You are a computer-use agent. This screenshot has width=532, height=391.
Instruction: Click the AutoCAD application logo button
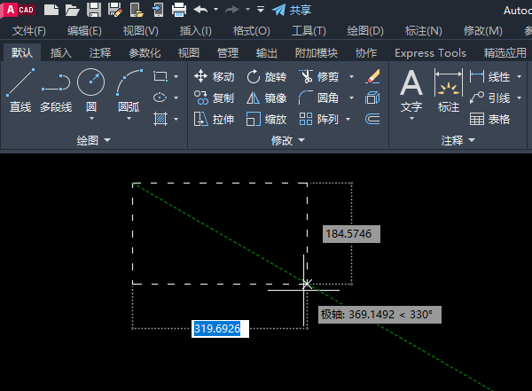pyautogui.click(x=18, y=10)
